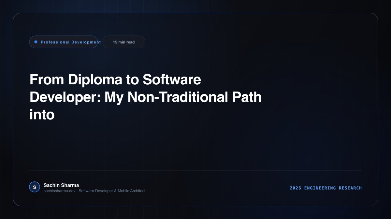Click the 2026 ENGINEERING RESEARCH label

click(x=326, y=188)
